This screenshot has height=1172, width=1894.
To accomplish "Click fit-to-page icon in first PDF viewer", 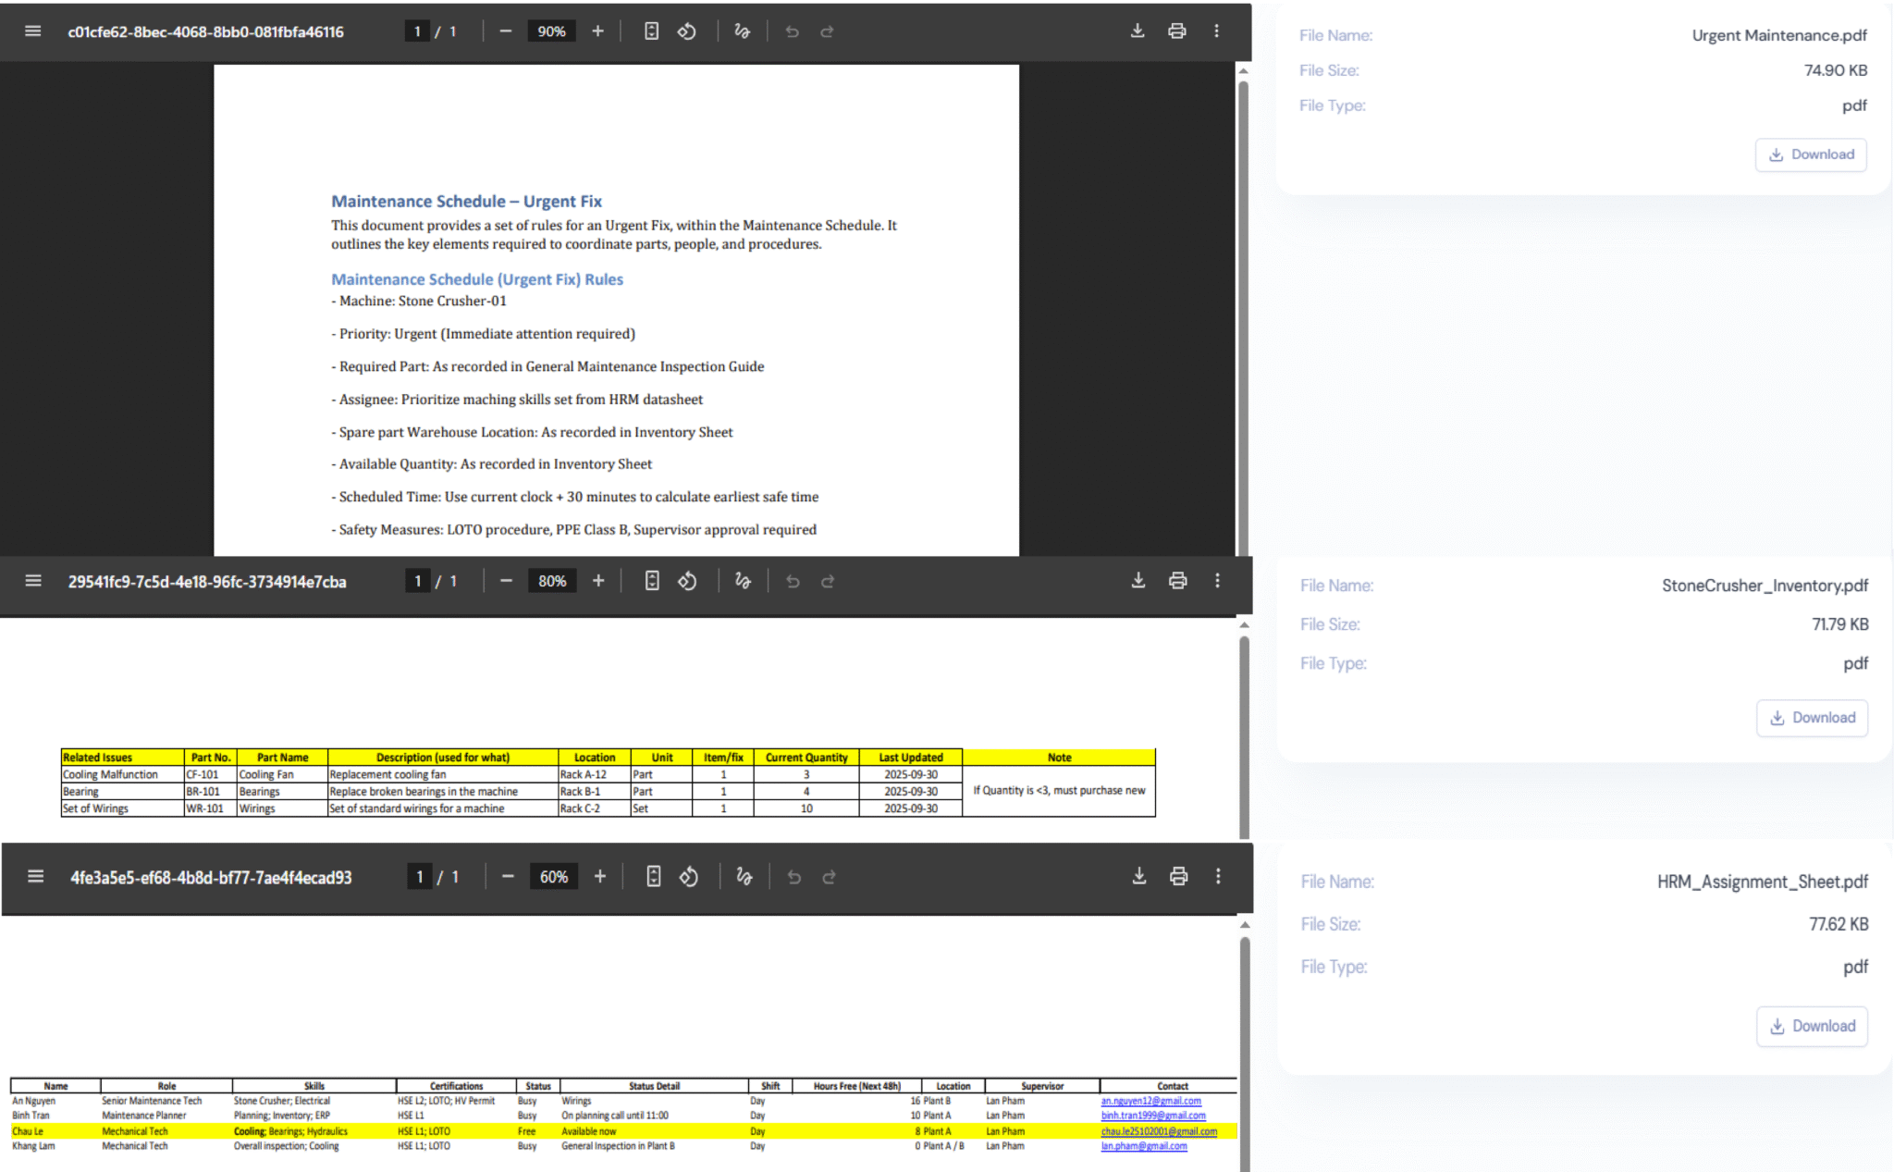I will pos(651,31).
